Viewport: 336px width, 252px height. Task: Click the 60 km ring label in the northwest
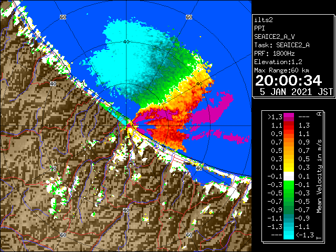pos(63,17)
